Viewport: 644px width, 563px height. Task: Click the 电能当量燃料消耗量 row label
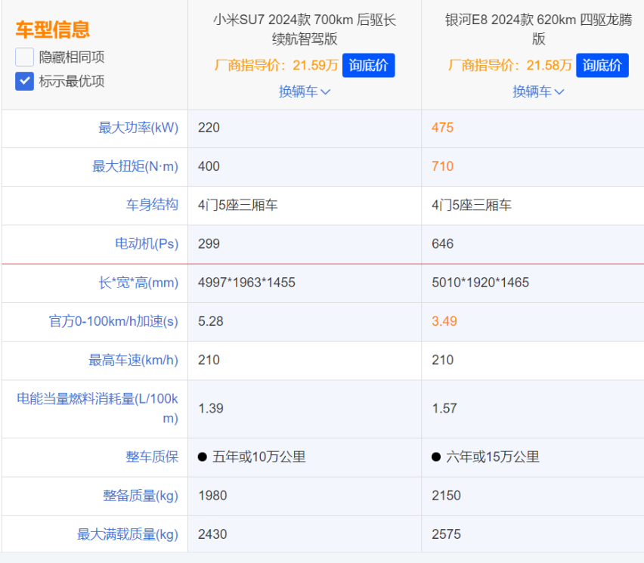pyautogui.click(x=98, y=409)
